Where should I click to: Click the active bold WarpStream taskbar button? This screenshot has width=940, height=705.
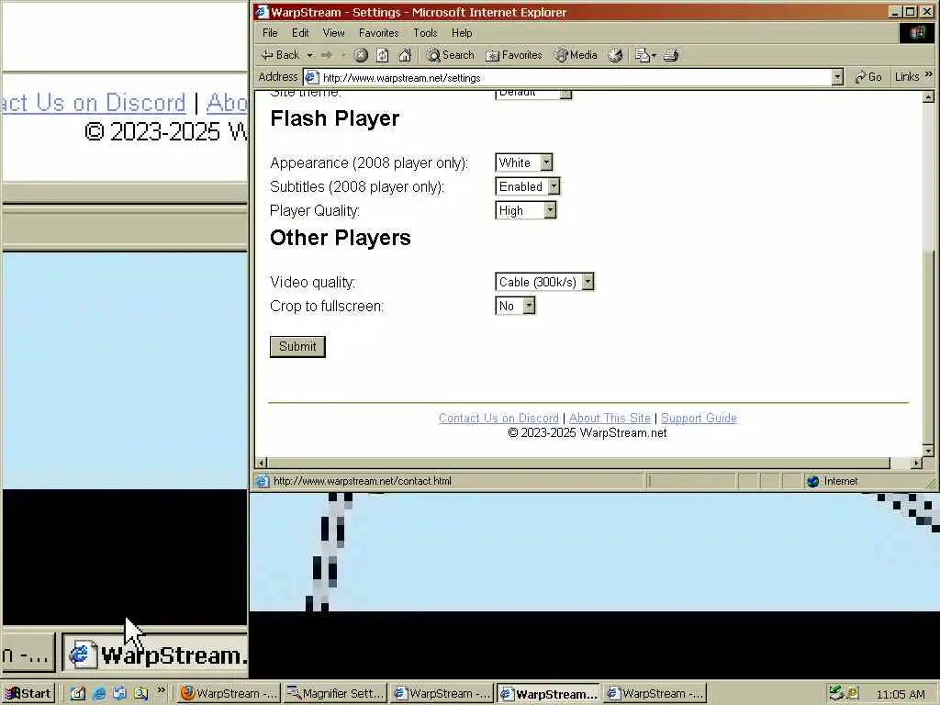click(547, 694)
